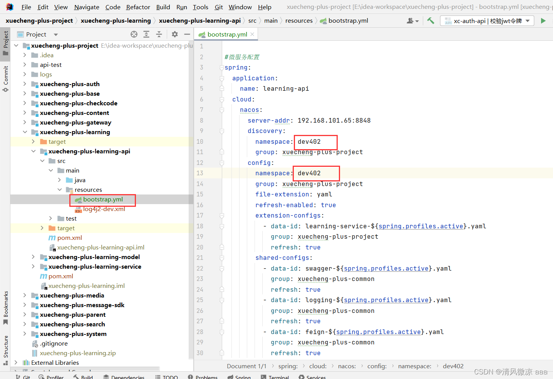Open the Git menu
This screenshot has width=553, height=379.
[x=219, y=7]
